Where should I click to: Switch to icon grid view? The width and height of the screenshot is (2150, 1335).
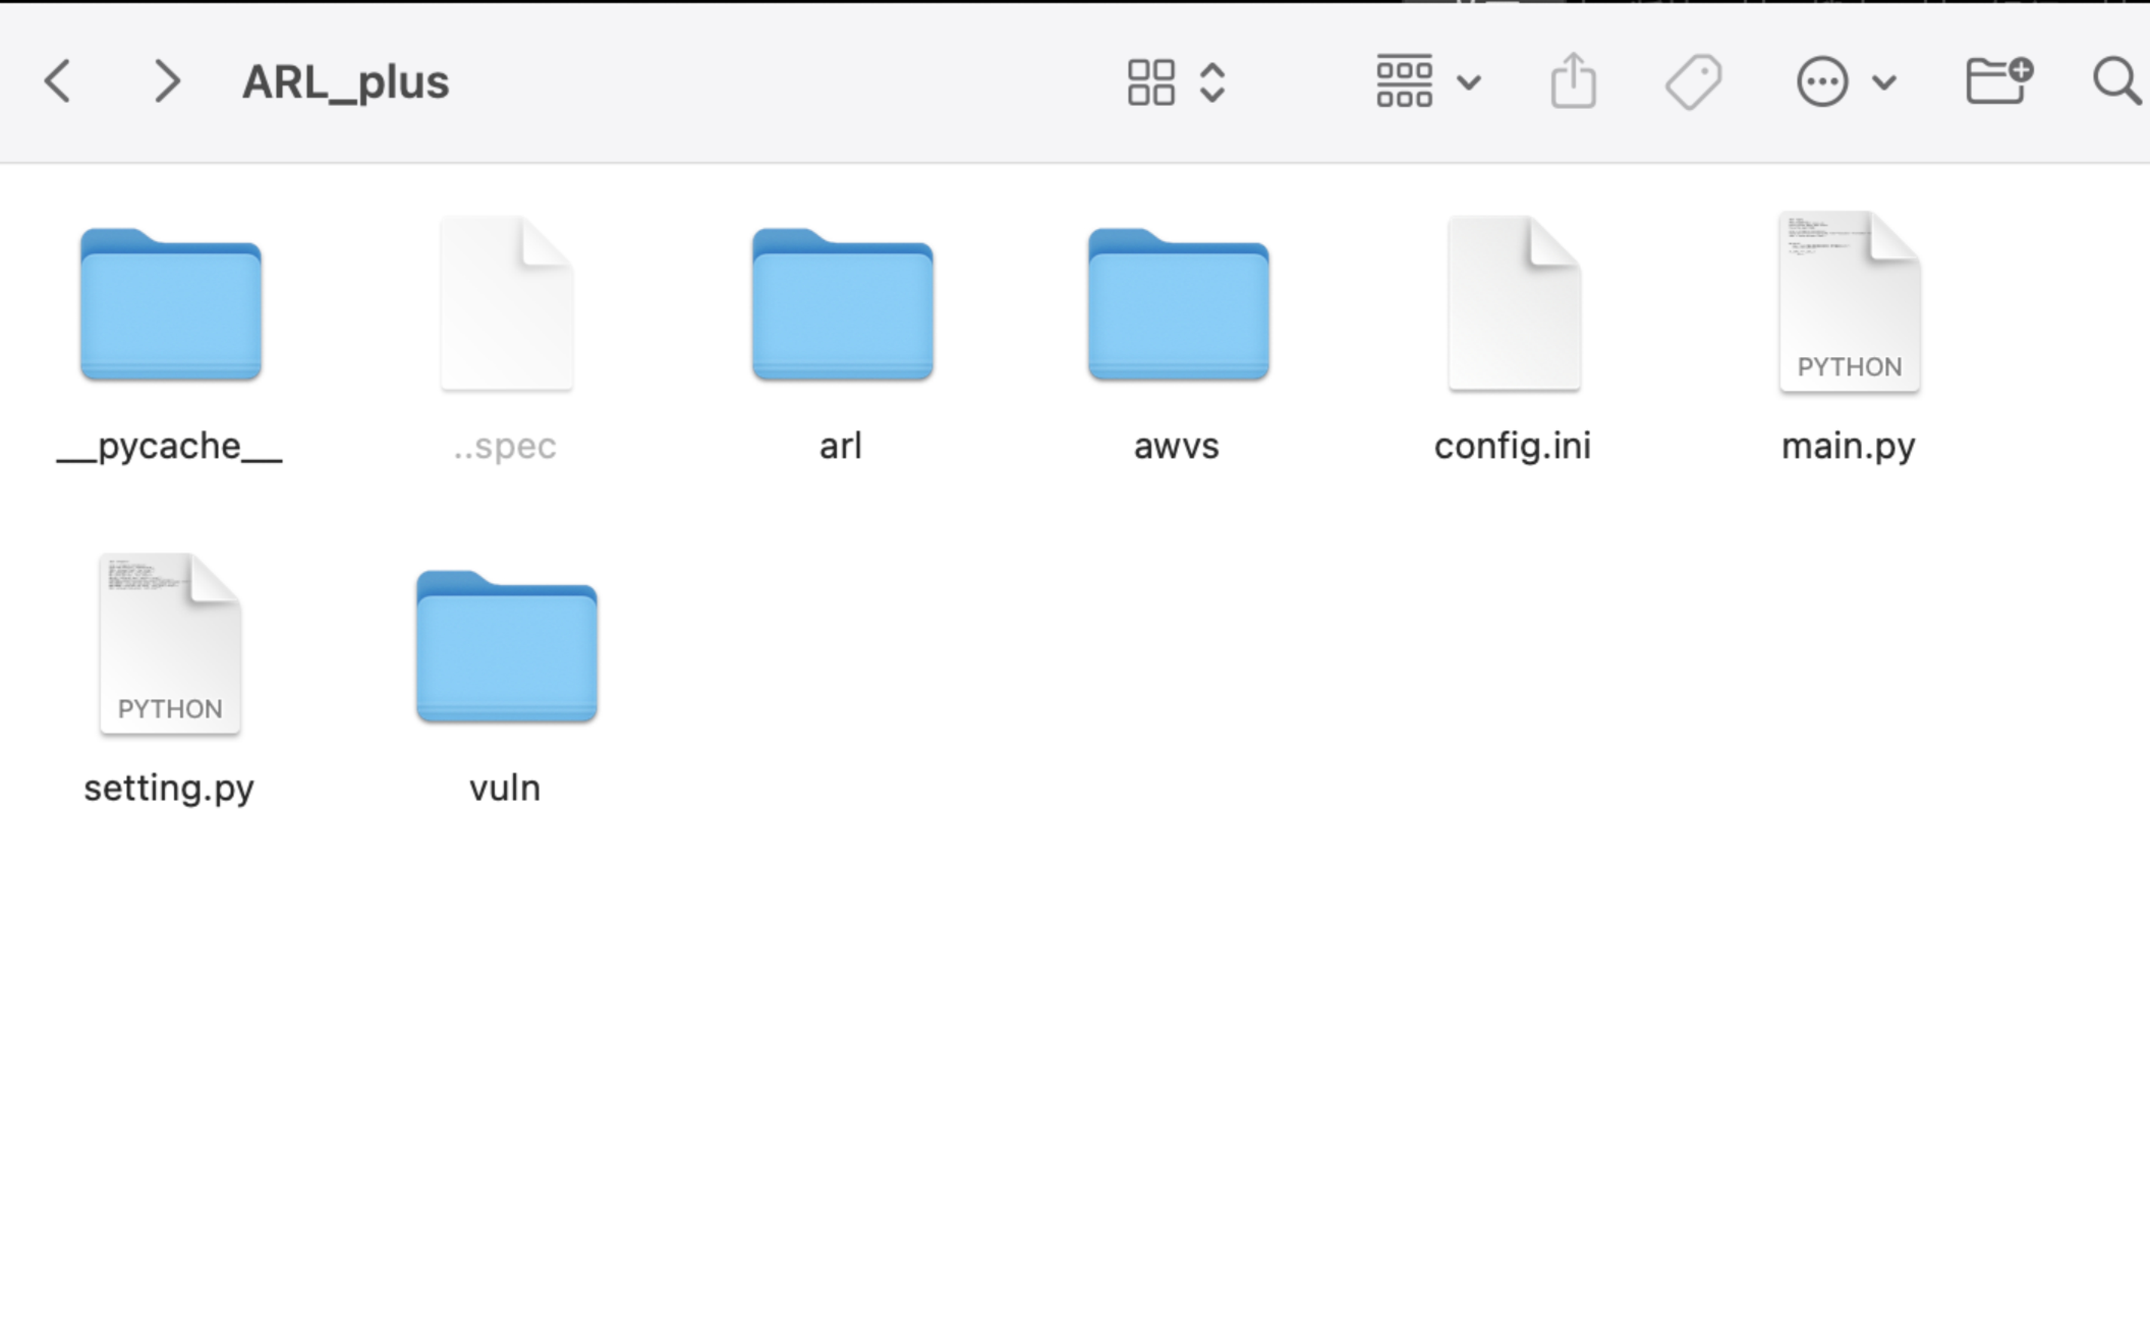(x=1151, y=82)
